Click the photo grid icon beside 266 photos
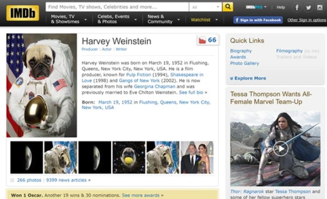 [12, 180]
